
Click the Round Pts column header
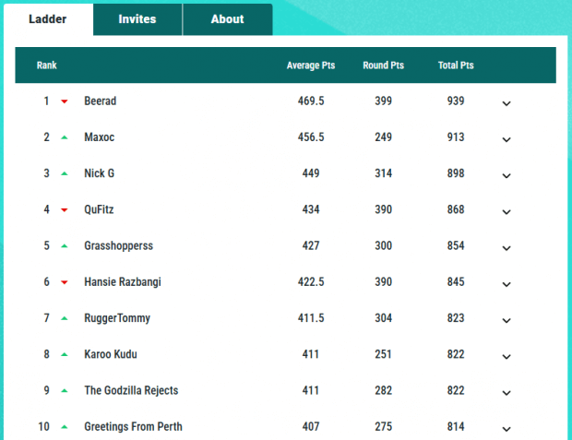pyautogui.click(x=383, y=65)
